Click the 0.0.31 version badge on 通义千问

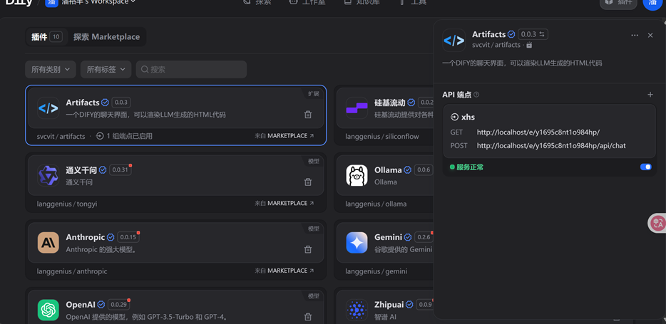pyautogui.click(x=121, y=169)
